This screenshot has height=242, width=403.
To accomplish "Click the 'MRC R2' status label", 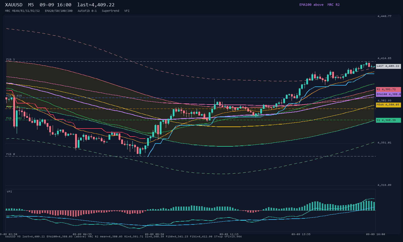I will [334, 5].
